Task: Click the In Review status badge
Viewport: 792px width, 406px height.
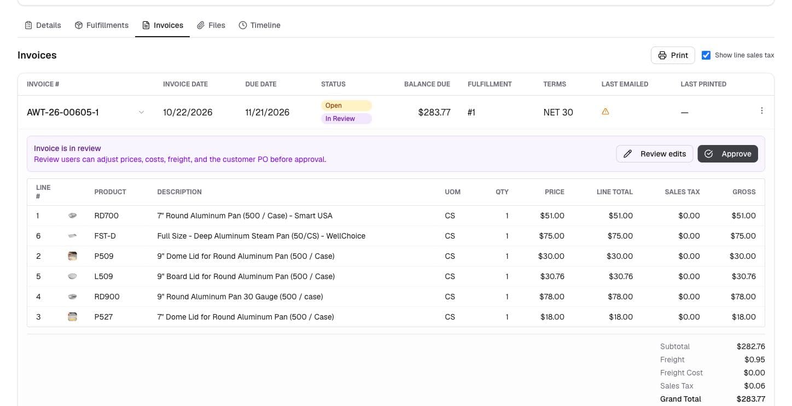Action: tap(346, 119)
